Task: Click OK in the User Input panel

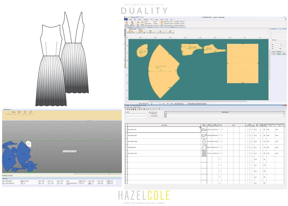Action: [x=274, y=54]
